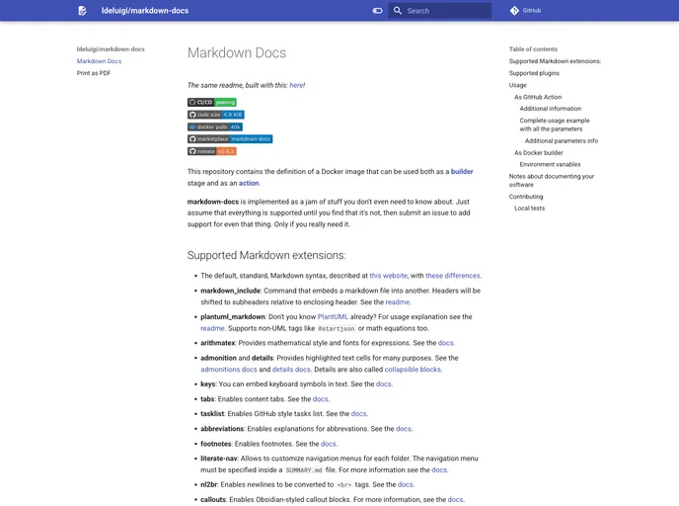Click the ldeluigi/markdown-docs header title

[x=145, y=11]
